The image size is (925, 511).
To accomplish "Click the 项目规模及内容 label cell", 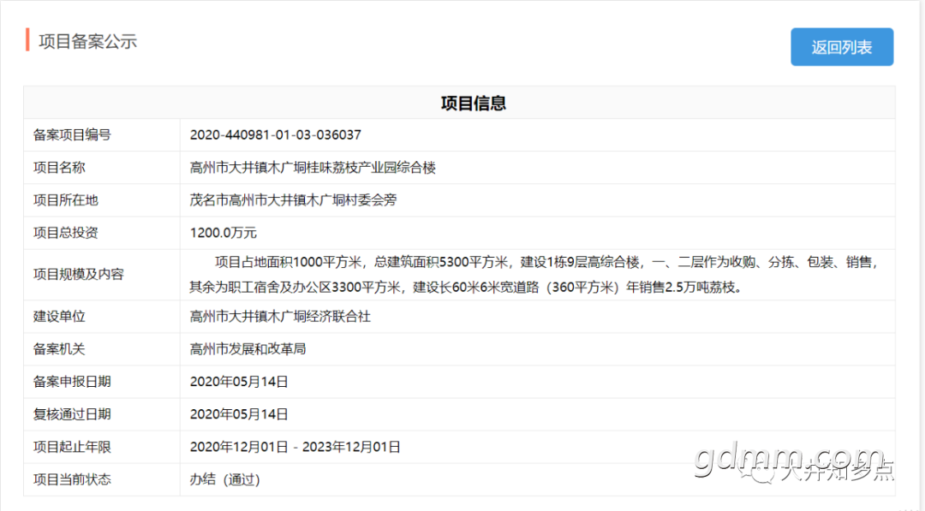I will (x=101, y=275).
